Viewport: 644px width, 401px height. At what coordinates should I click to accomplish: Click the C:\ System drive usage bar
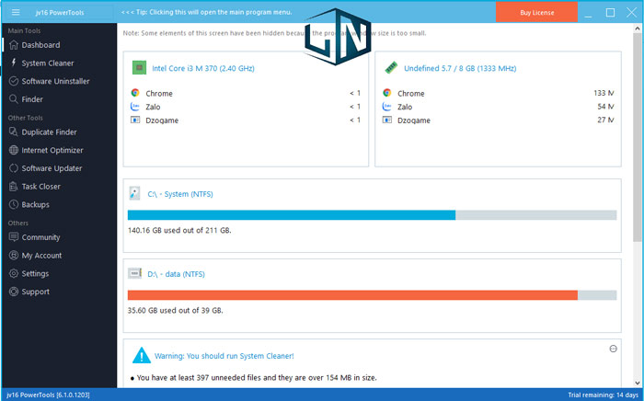tap(372, 215)
